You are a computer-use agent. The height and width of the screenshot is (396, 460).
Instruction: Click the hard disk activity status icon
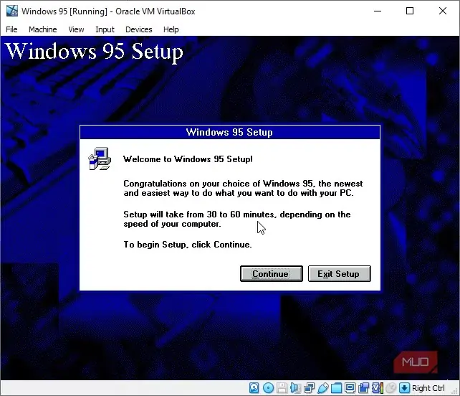(x=254, y=388)
